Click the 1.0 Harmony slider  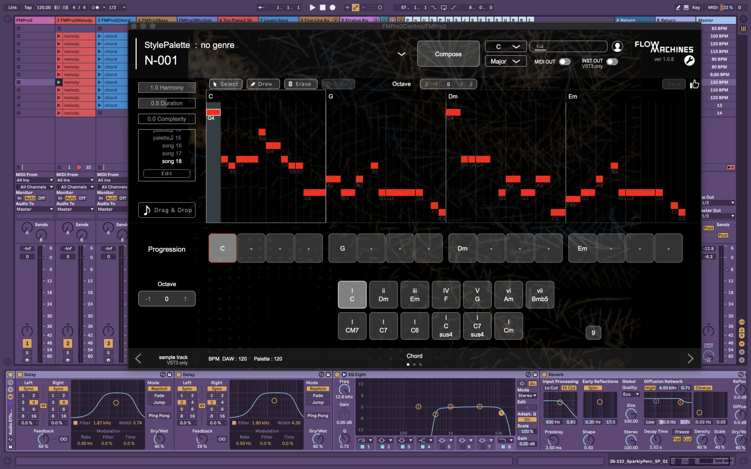tap(166, 88)
